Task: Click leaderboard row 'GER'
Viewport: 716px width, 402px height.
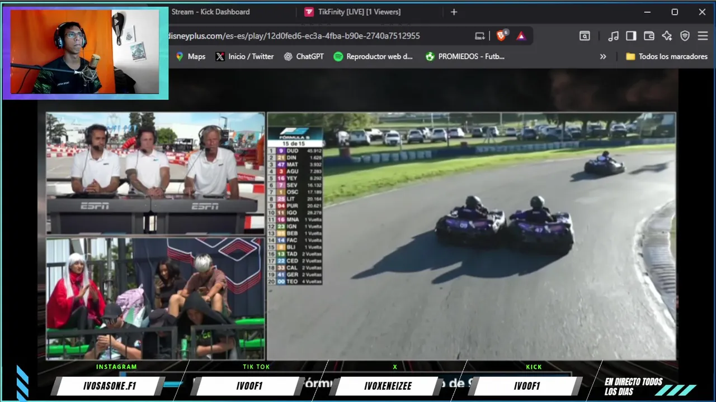Action: pos(295,275)
